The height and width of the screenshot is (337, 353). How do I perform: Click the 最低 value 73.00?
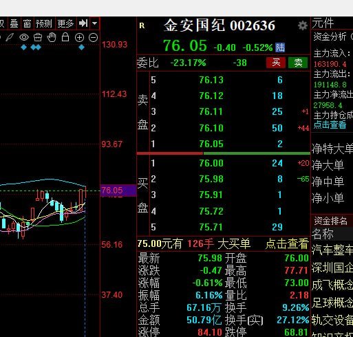tap(297, 283)
